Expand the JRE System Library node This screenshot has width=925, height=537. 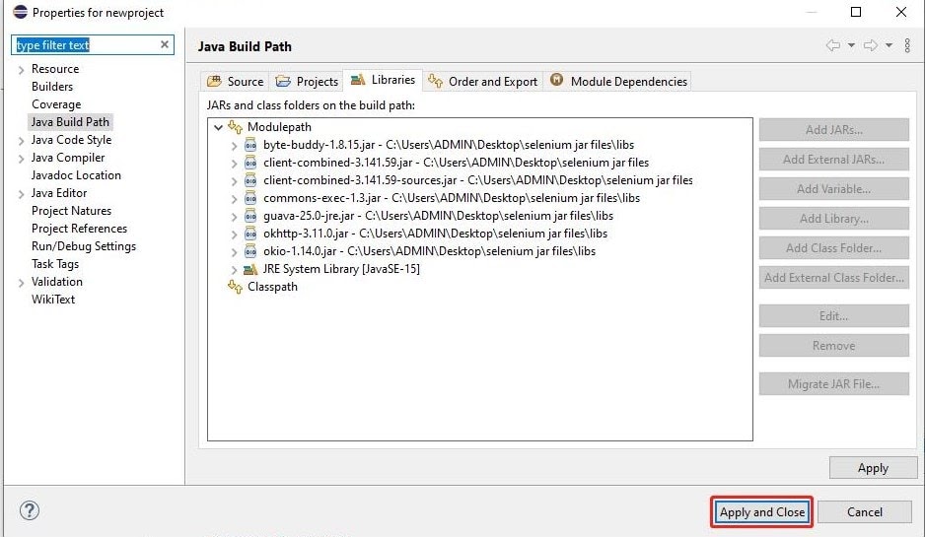(x=234, y=270)
